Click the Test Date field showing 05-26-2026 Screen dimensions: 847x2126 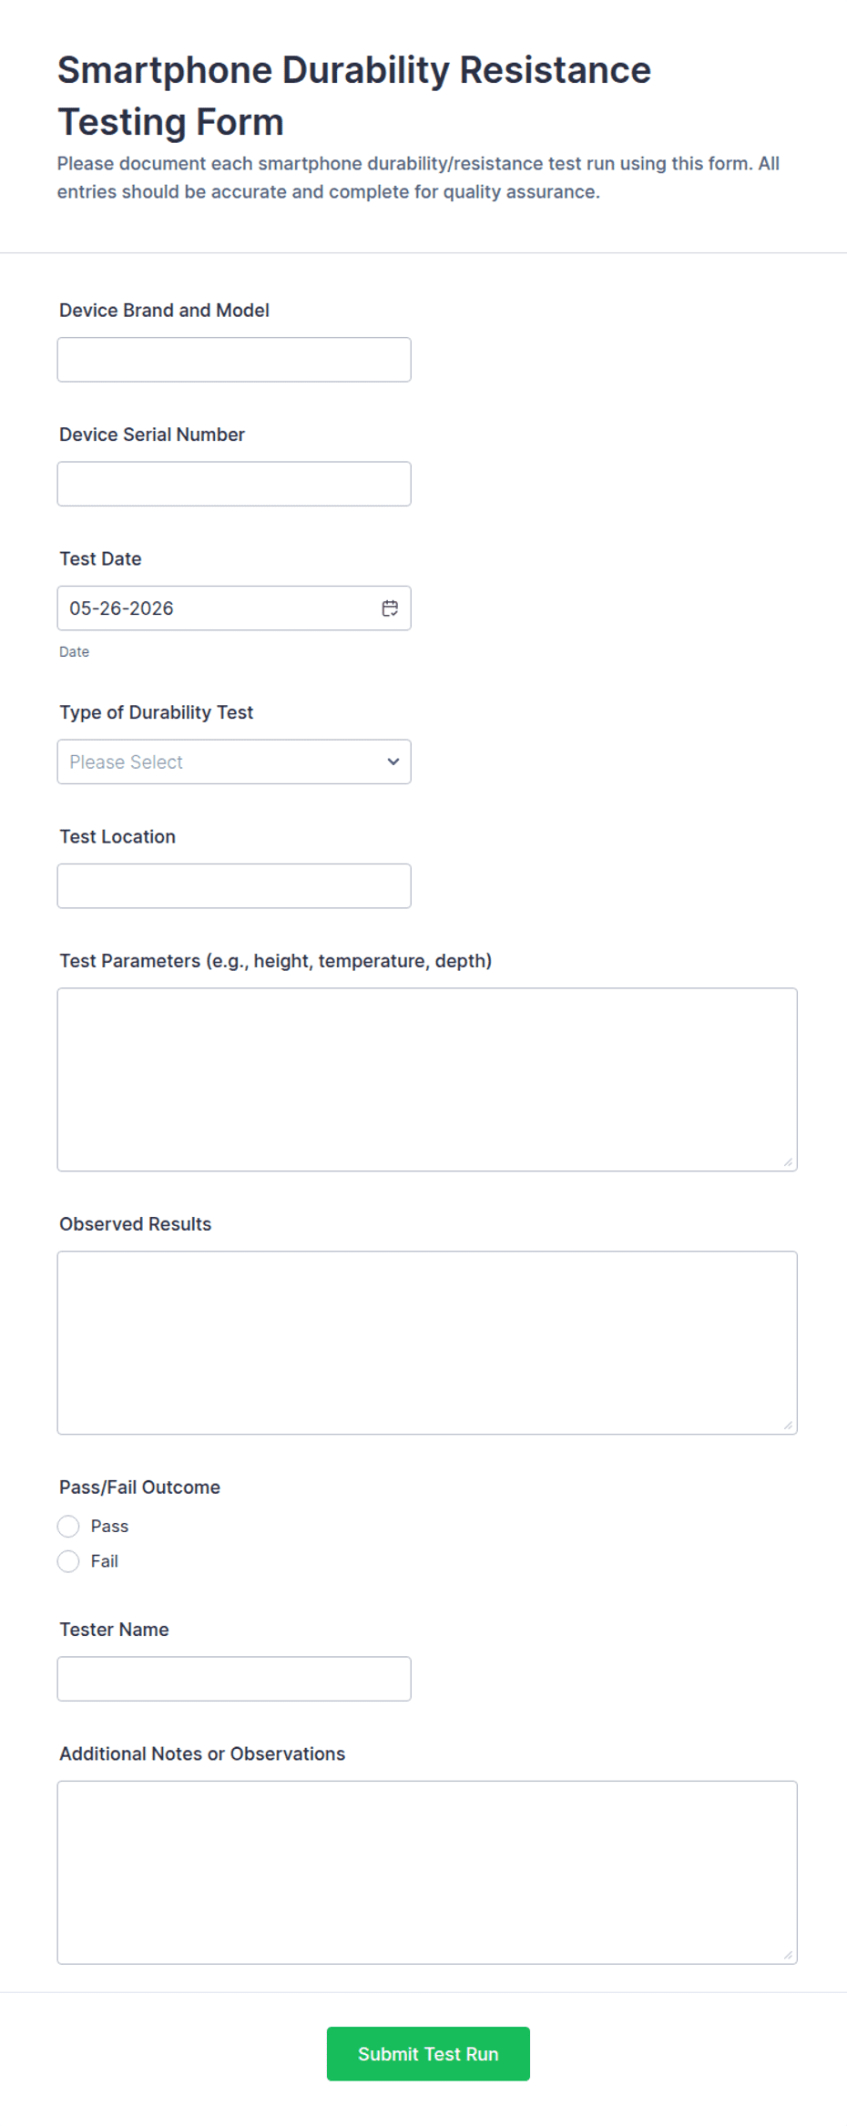234,608
